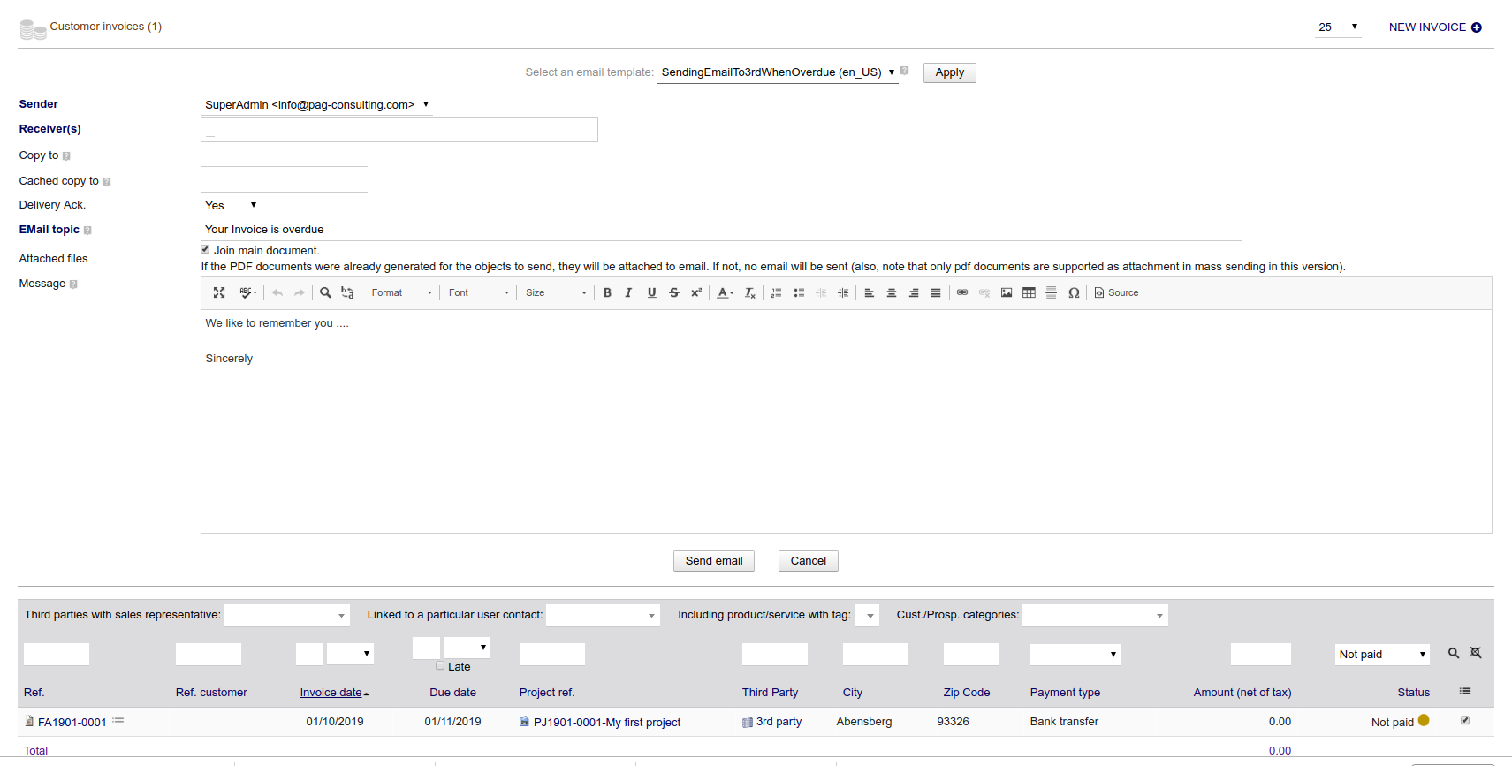Open the Font menu in editor
Image resolution: width=1512 pixels, height=766 pixels.
[x=478, y=292]
